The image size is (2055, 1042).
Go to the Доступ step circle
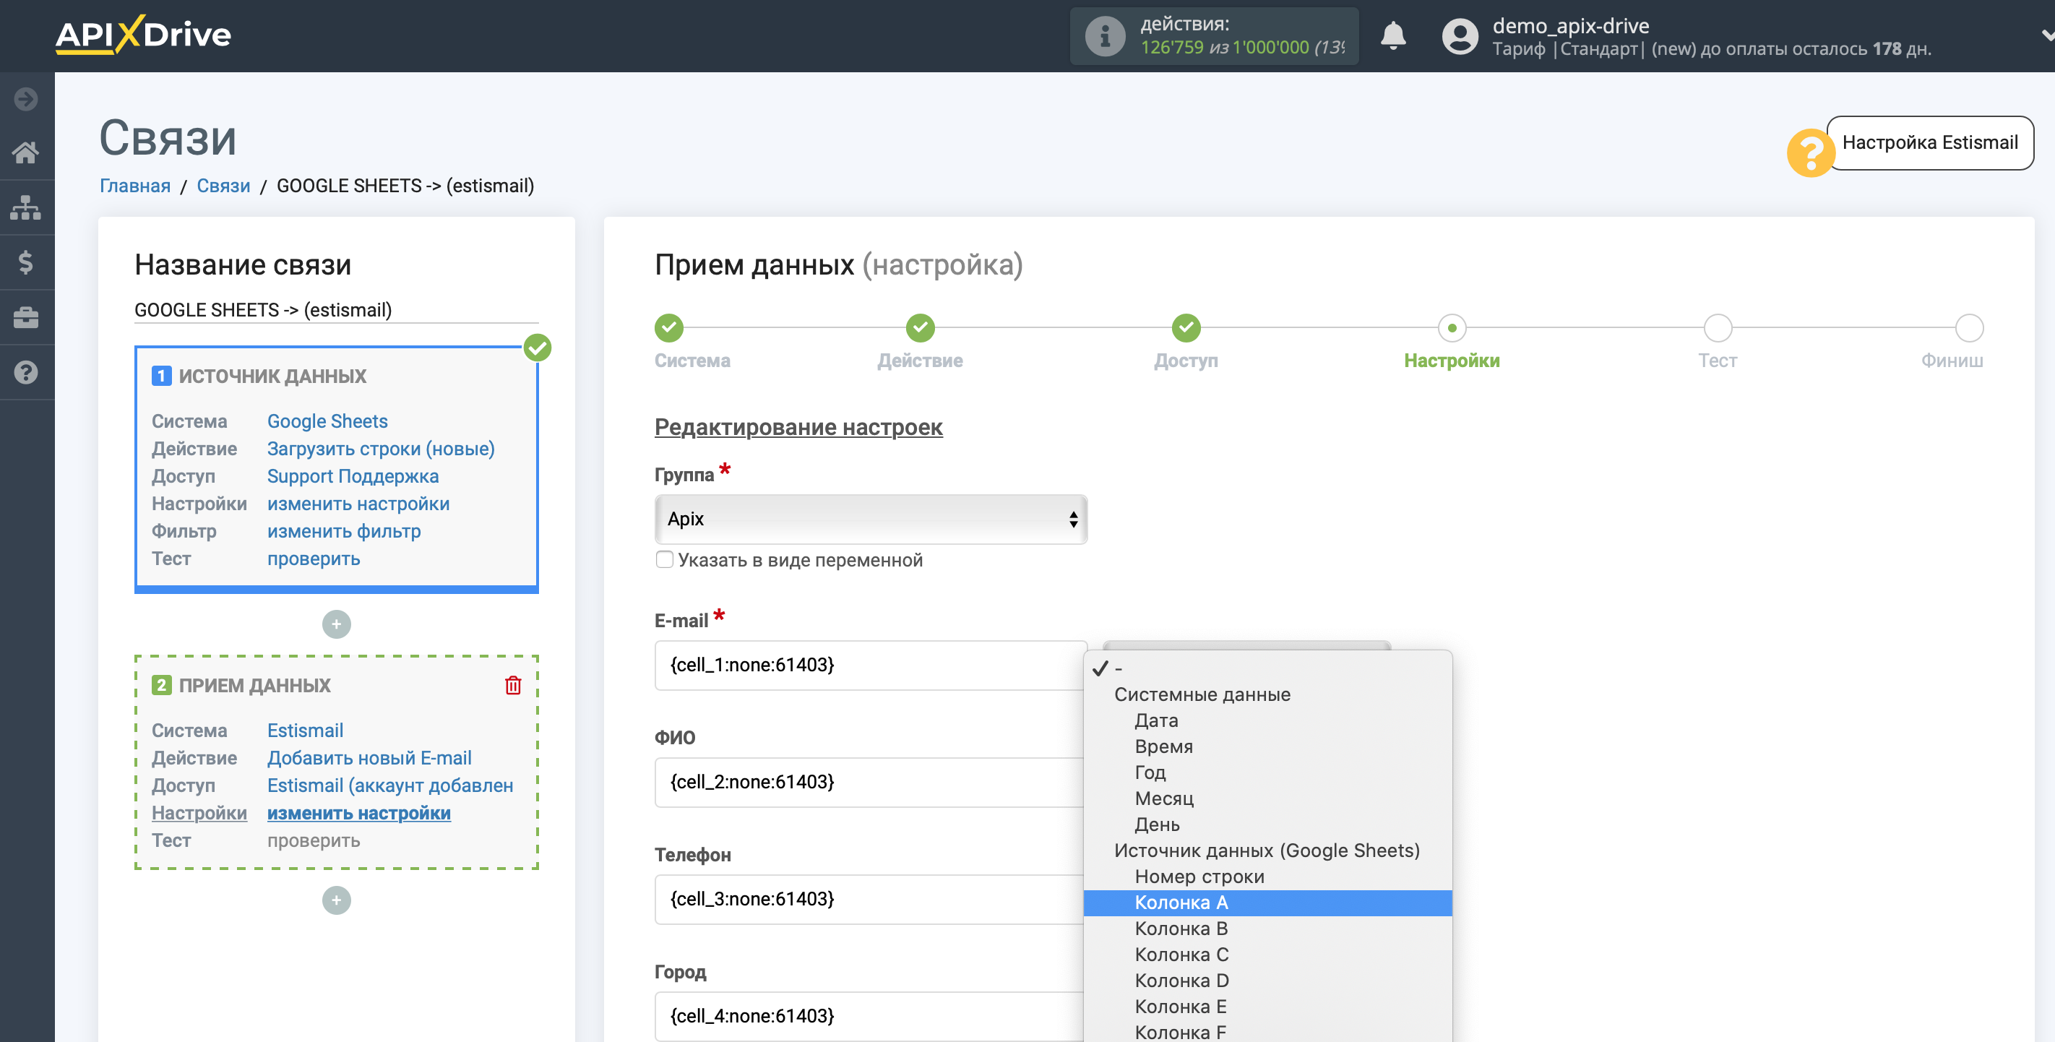point(1186,327)
